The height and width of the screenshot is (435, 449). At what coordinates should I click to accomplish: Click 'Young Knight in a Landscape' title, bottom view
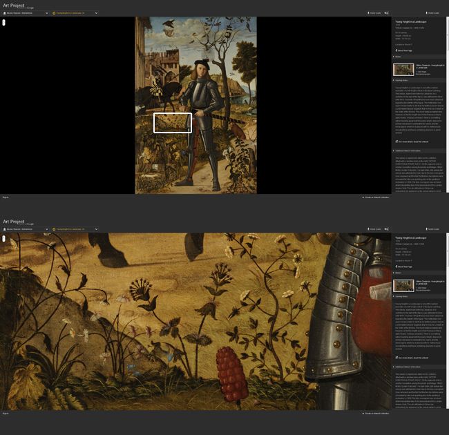click(x=410, y=238)
